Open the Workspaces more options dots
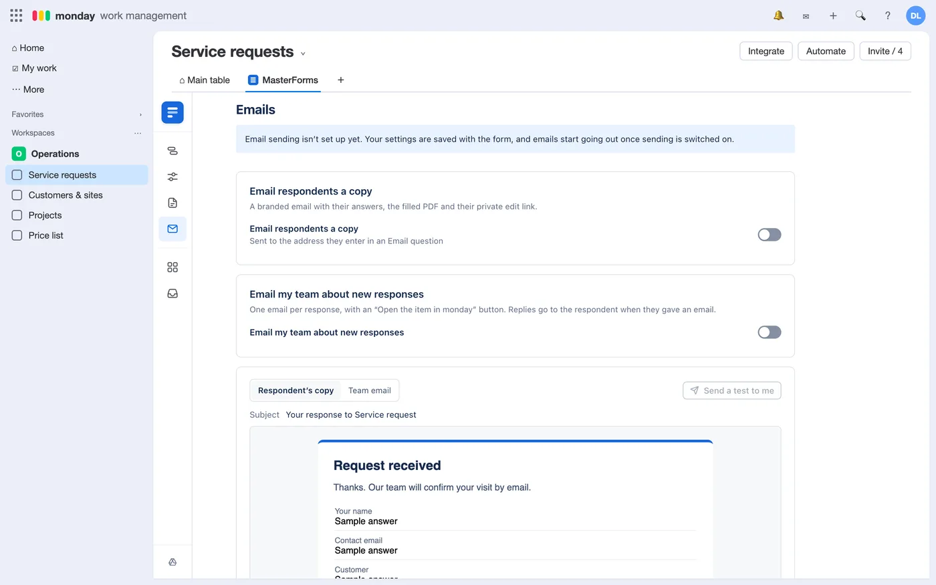Viewport: 936px width, 585px height. coord(138,133)
